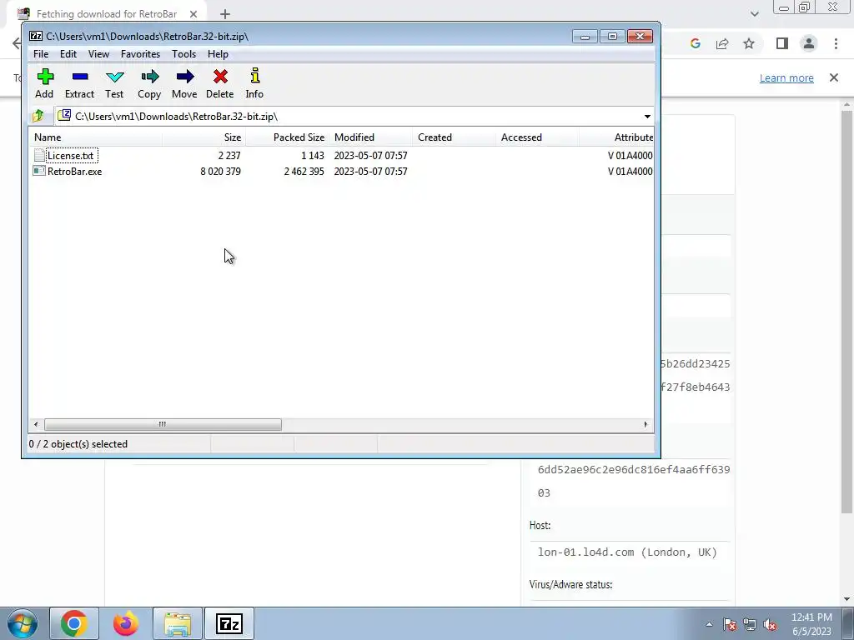Open the Edit menu
Screen dimensions: 854x640
68,54
